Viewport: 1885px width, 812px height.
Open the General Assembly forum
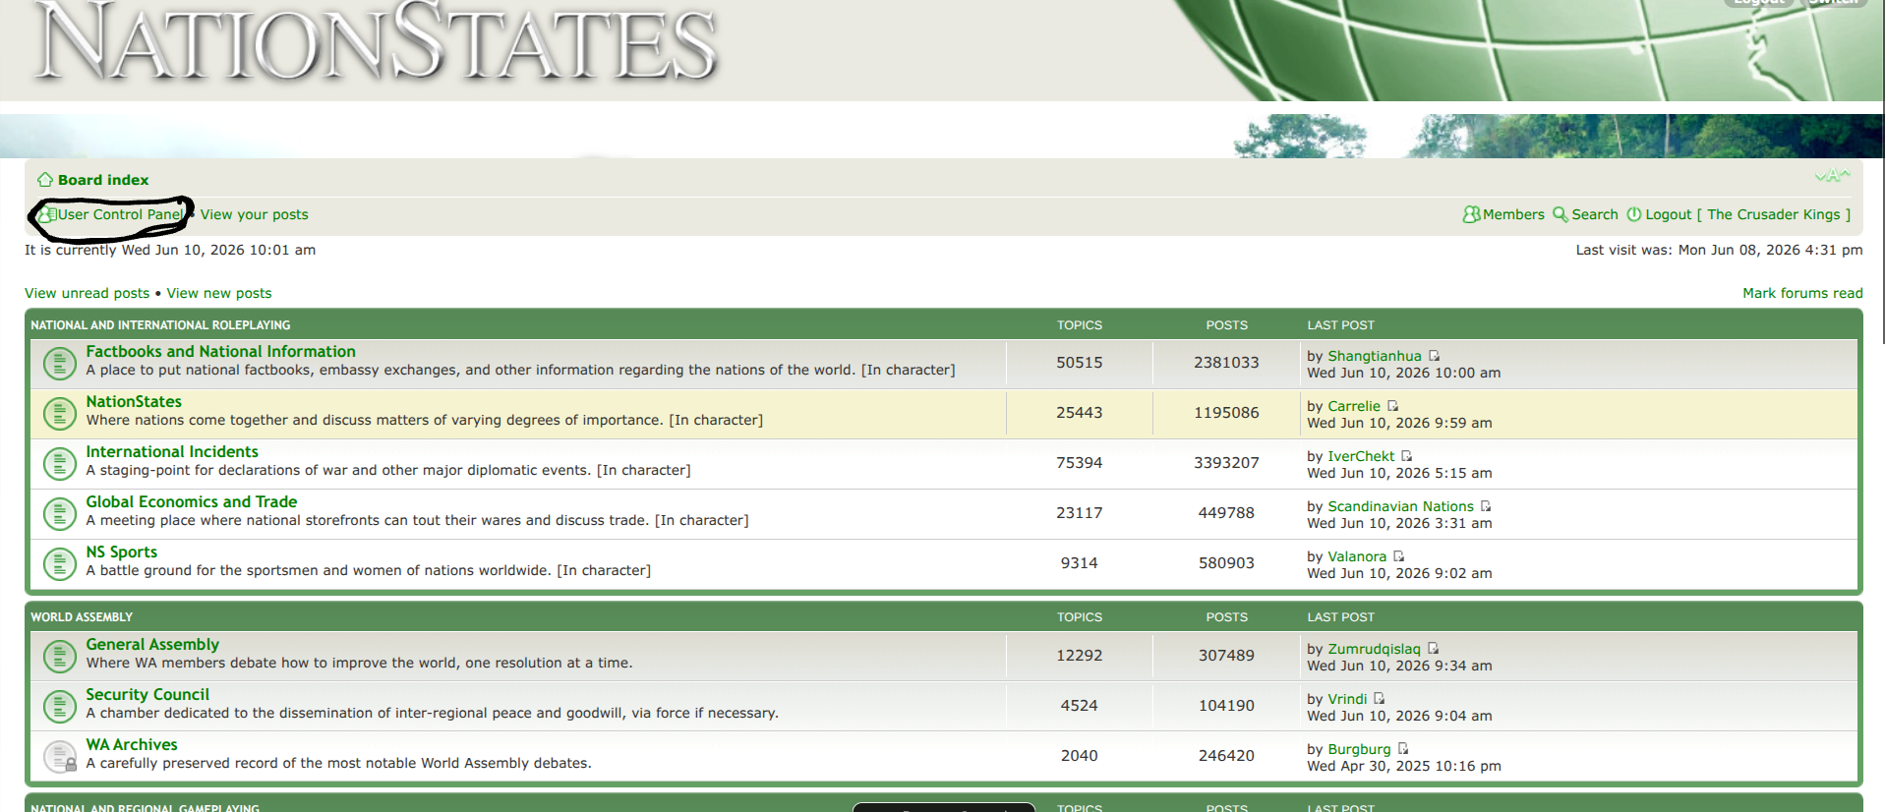pyautogui.click(x=152, y=645)
